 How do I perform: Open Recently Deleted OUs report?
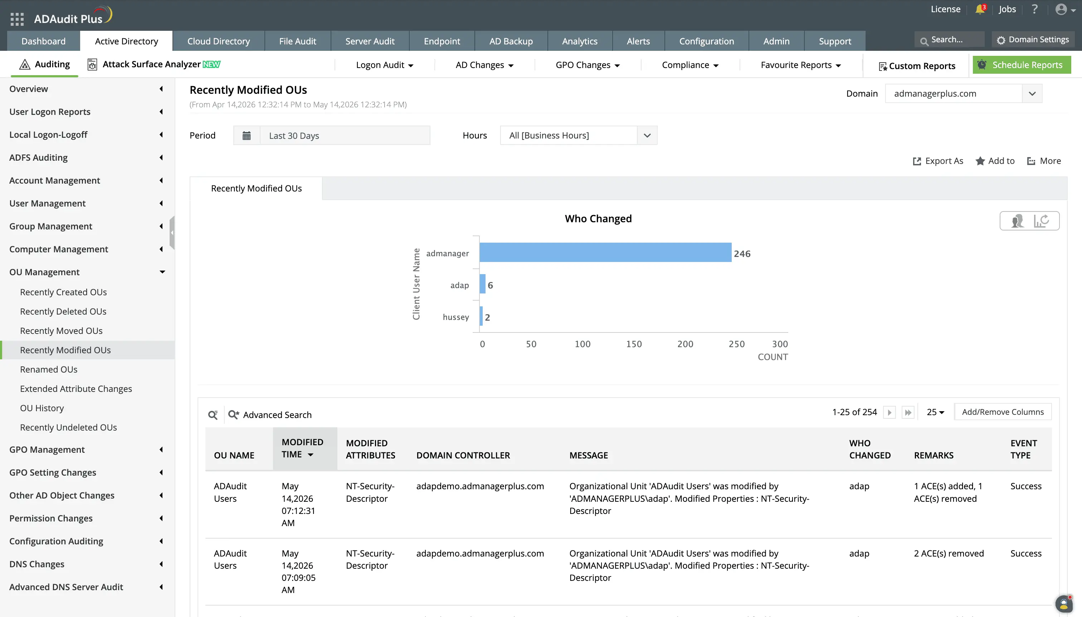point(63,311)
